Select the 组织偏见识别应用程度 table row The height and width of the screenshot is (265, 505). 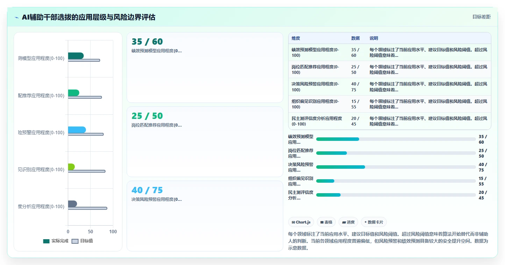(390, 104)
